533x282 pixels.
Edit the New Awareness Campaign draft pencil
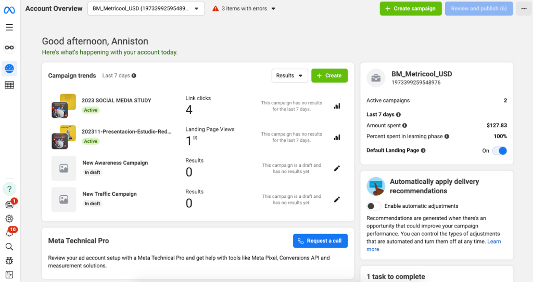click(x=337, y=168)
